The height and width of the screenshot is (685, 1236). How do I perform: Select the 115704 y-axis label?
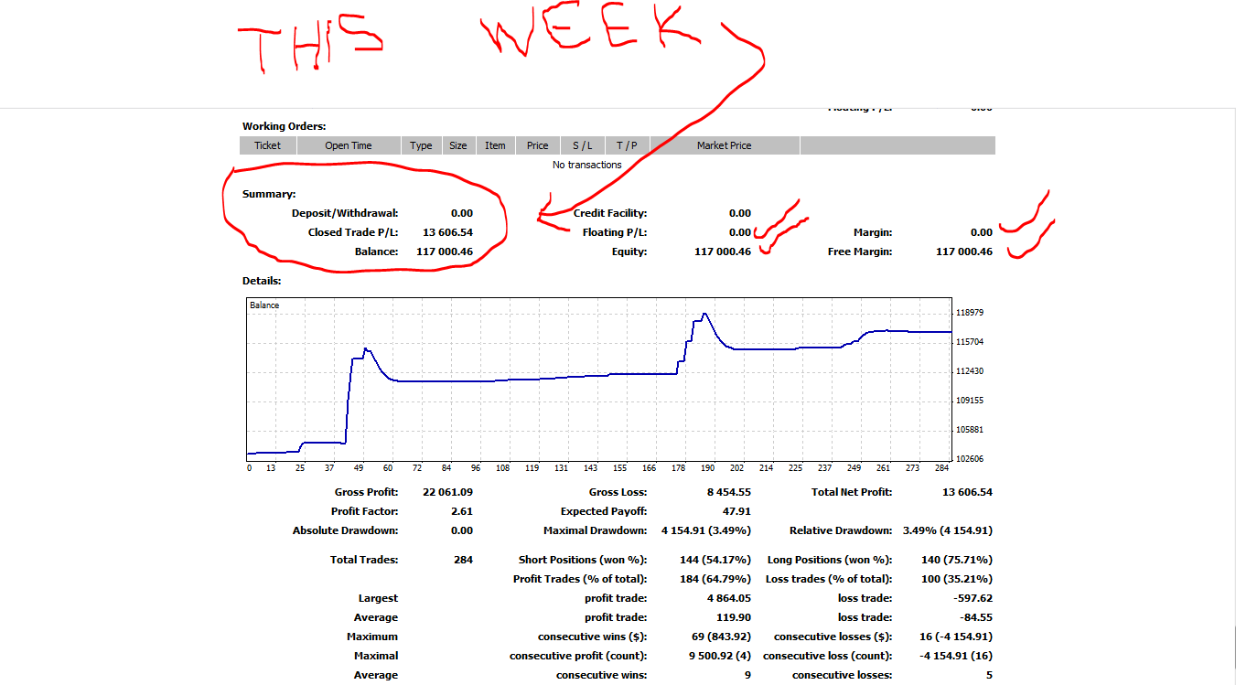tap(971, 342)
